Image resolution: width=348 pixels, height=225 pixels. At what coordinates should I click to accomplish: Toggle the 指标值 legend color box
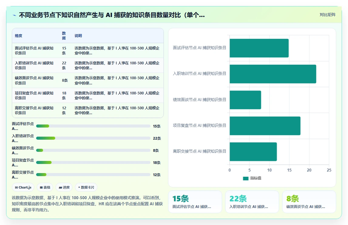tap(246, 178)
